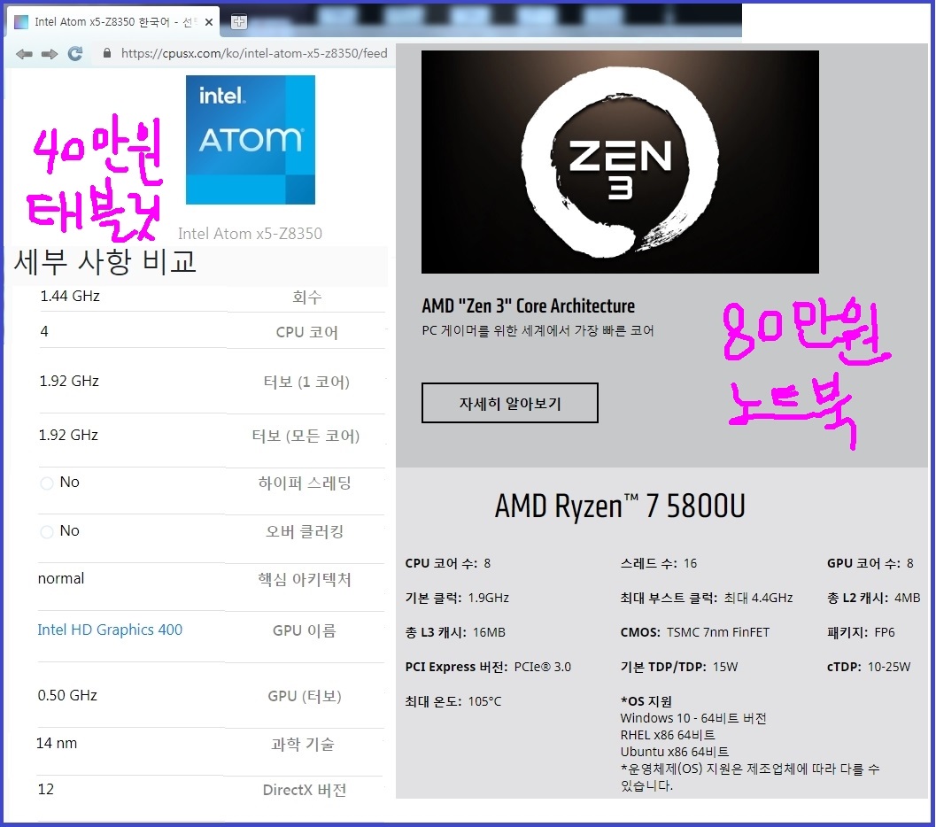
Task: Select the 0.50 GHz GPU turbo value
Action: coord(67,695)
